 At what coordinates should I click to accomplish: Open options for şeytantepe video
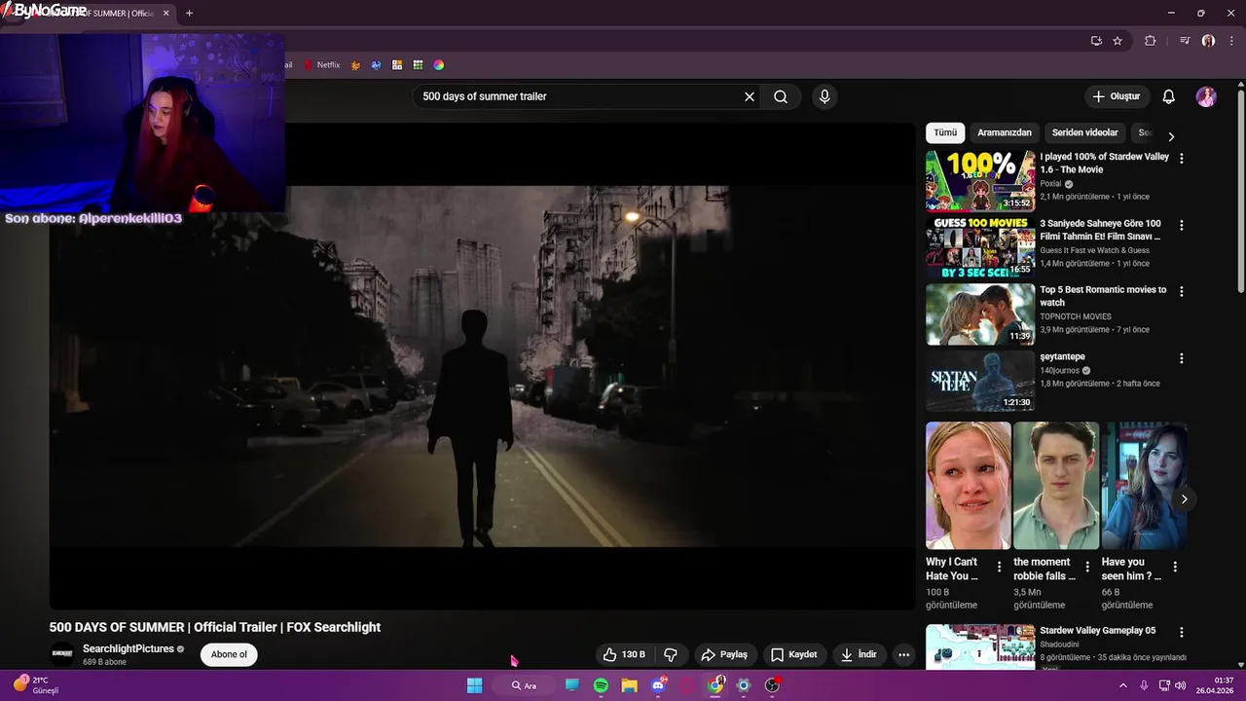(x=1182, y=358)
